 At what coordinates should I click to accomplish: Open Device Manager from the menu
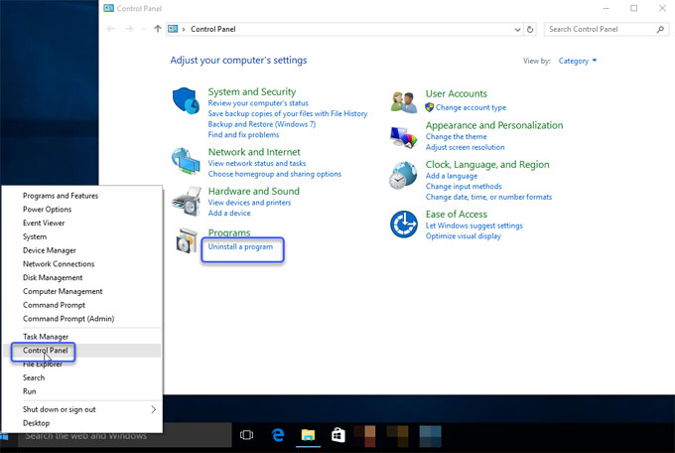tap(49, 250)
